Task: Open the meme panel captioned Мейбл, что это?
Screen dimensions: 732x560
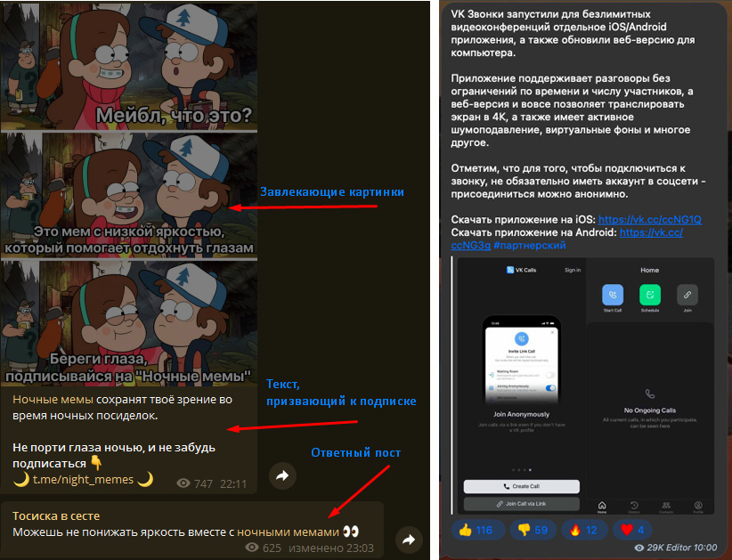Action: click(x=129, y=65)
